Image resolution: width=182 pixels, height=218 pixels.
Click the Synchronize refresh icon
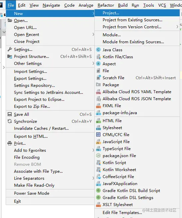[10, 121]
